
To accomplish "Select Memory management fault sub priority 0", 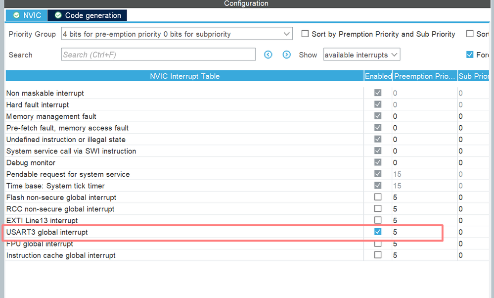I will click(460, 116).
